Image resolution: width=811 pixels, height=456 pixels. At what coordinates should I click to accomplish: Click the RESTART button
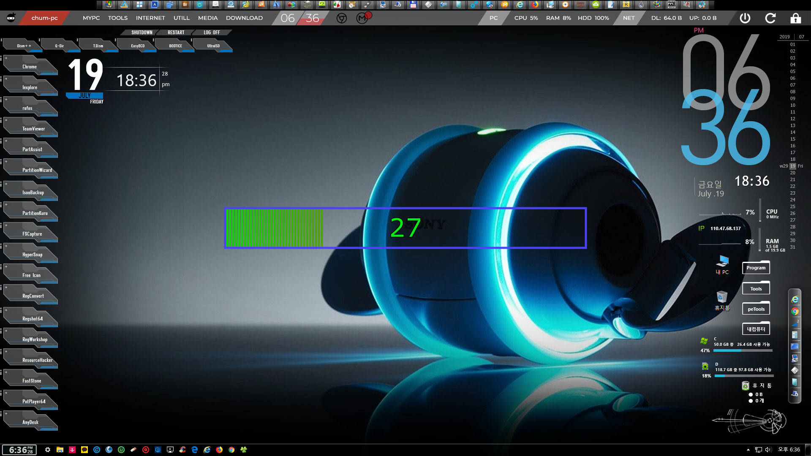coord(176,33)
